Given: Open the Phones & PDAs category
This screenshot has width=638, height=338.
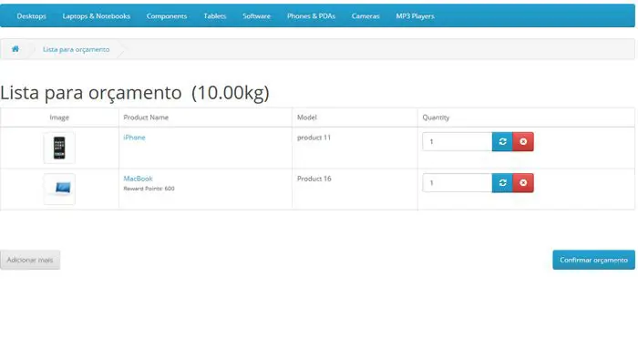Looking at the screenshot, I should point(312,16).
